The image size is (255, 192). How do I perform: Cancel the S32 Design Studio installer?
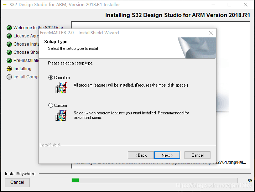[17, 182]
